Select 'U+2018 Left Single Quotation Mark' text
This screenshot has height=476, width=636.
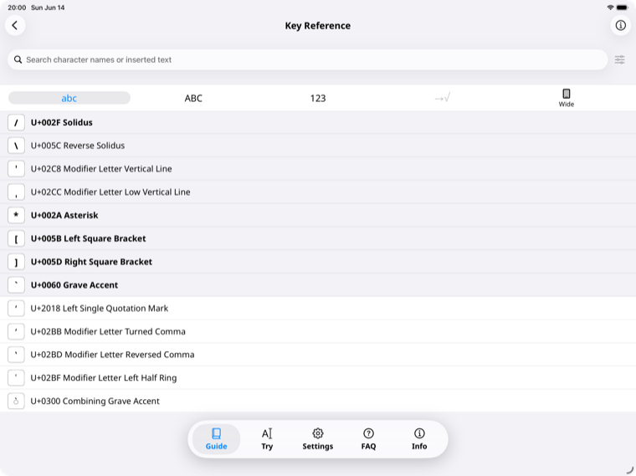[100, 308]
